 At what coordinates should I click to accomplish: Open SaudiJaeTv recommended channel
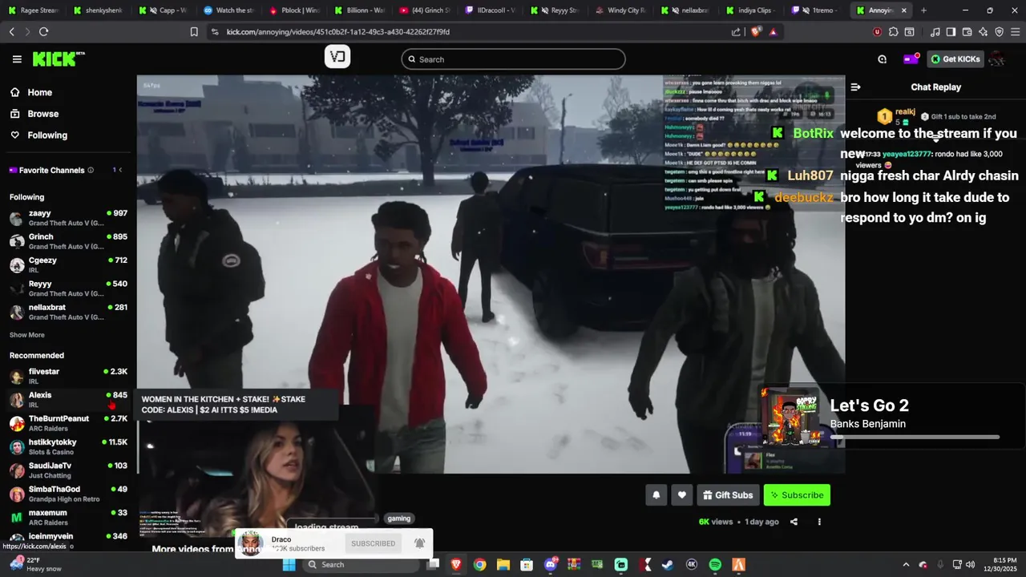pyautogui.click(x=68, y=470)
